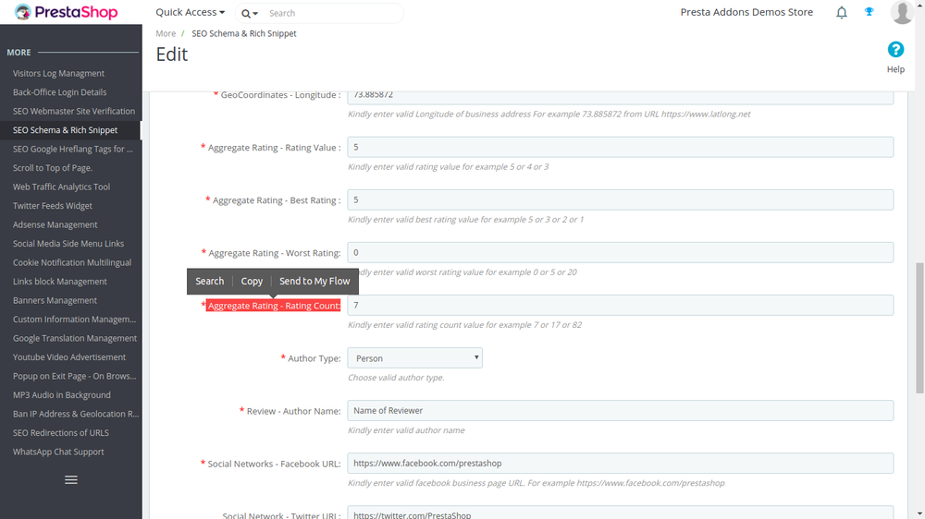Open Cookie Notification Multilingual
The width and height of the screenshot is (925, 519).
[71, 262]
